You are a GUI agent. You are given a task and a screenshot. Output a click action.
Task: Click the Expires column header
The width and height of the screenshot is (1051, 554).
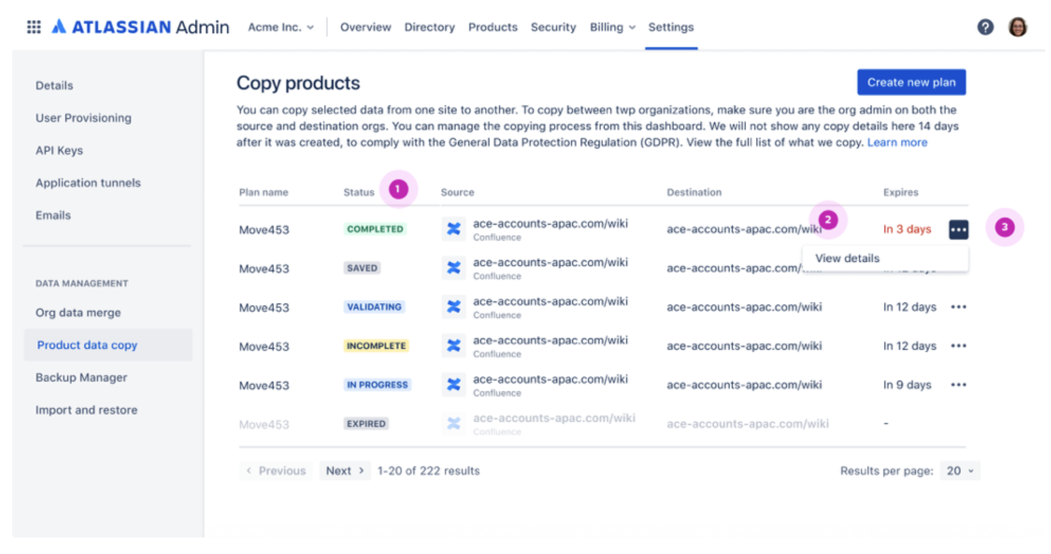point(901,192)
